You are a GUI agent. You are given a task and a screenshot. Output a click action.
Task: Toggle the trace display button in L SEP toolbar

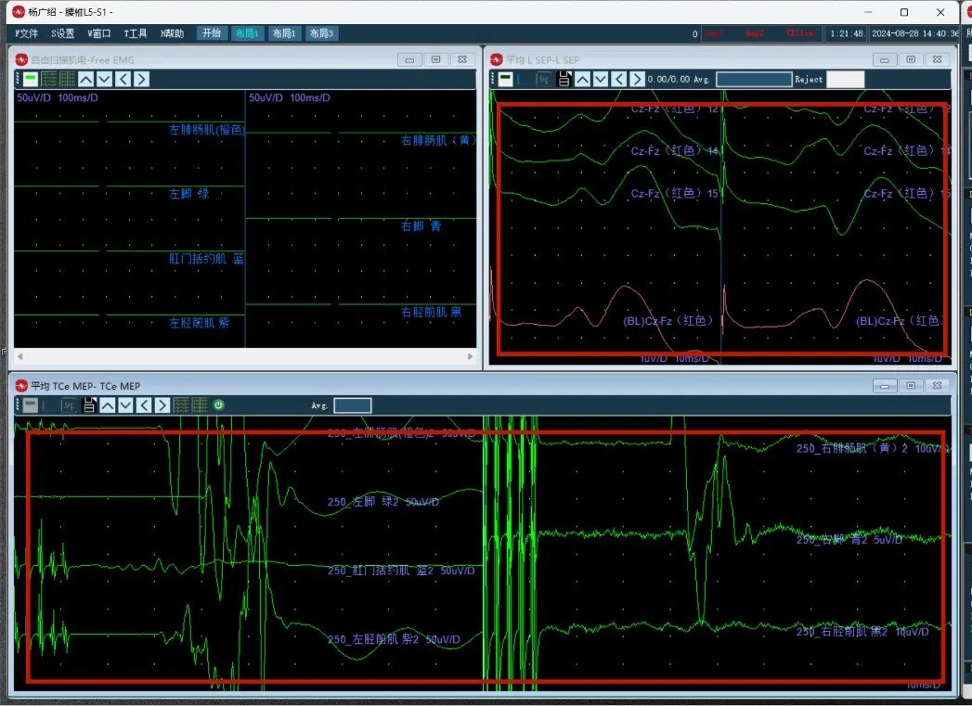(505, 80)
